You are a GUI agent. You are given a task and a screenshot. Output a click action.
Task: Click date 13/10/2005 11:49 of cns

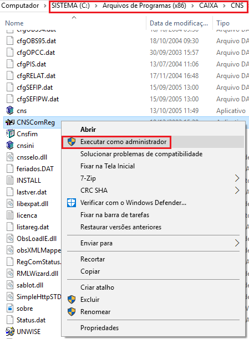[174, 110]
